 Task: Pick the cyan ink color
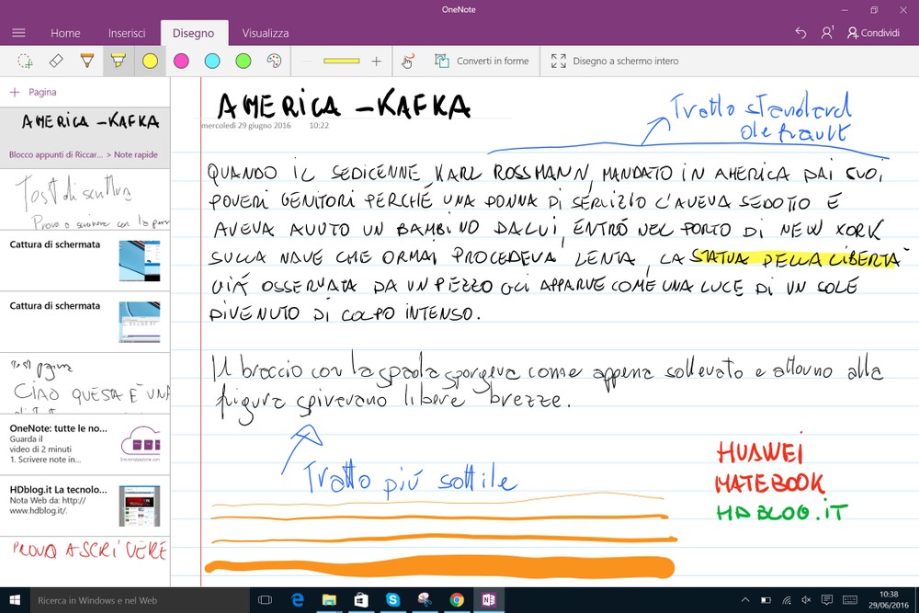pyautogui.click(x=212, y=61)
